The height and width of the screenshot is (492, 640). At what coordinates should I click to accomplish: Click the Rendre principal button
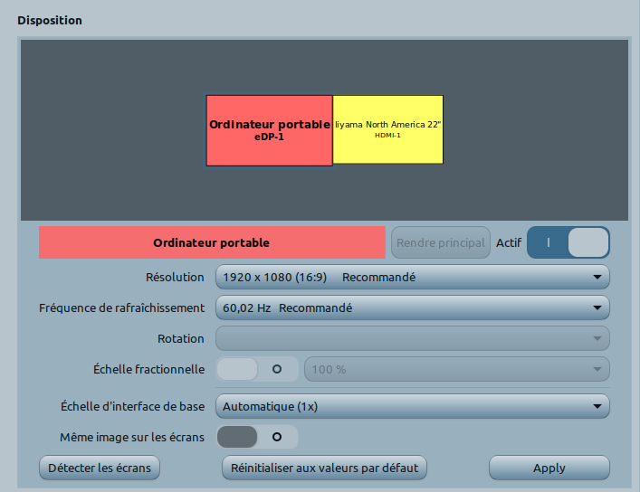(441, 242)
